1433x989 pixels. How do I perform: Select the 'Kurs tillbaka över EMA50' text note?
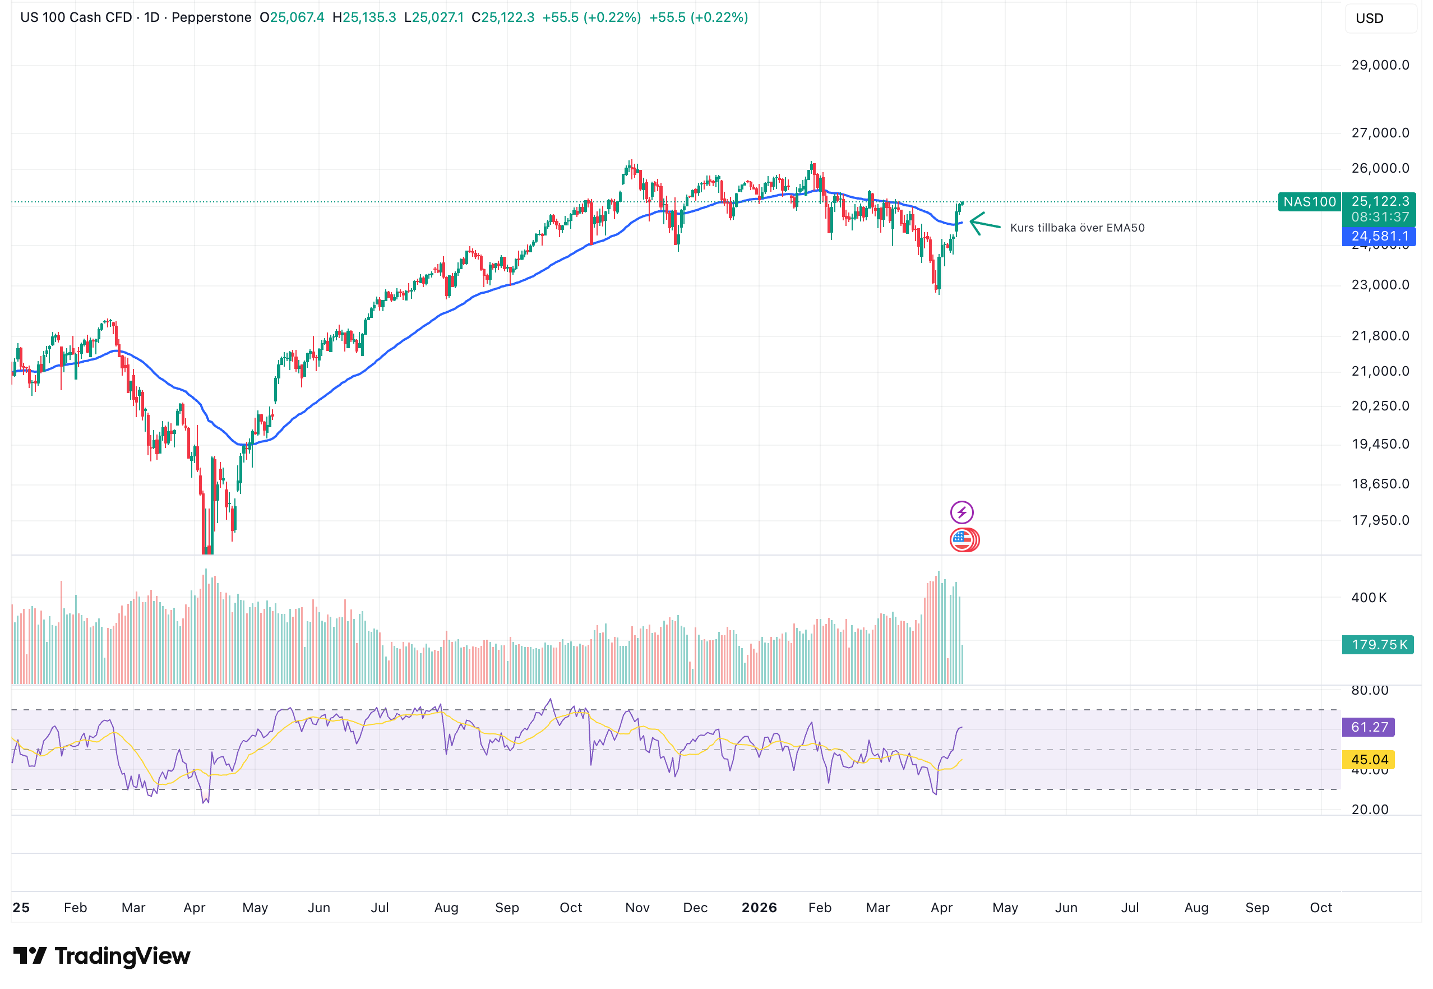click(x=1077, y=228)
